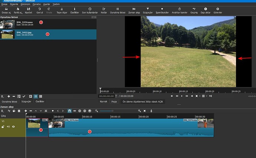Click the timeline lift (up arrow) icon
Screen dimensions: 256x158
36,111
